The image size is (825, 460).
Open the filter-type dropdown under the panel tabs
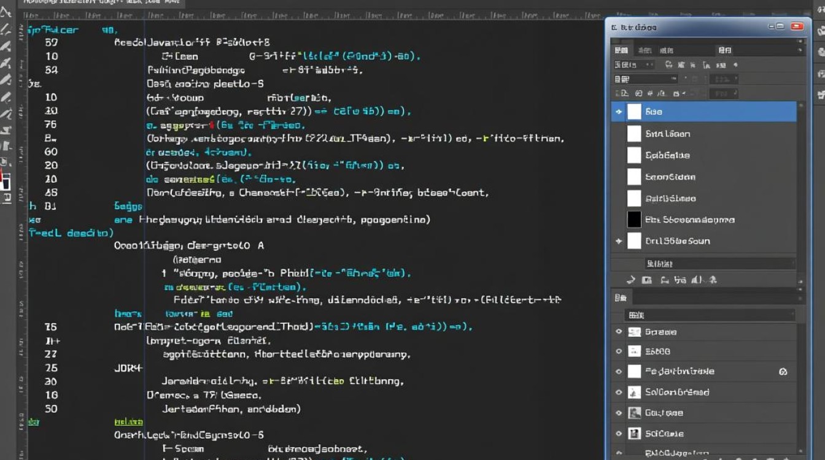(633, 65)
